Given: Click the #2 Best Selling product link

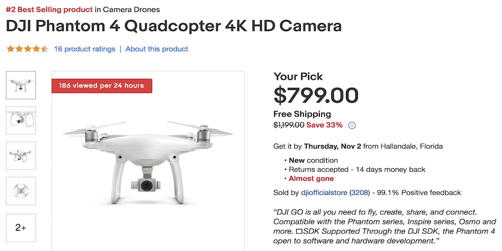Looking at the screenshot, I should tap(49, 10).
